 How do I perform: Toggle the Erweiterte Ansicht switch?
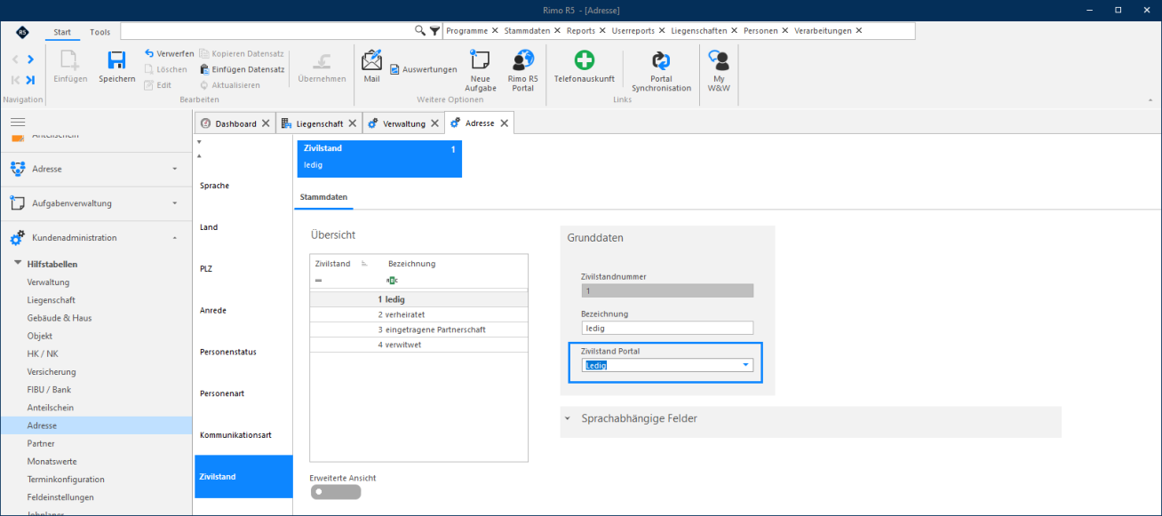click(336, 492)
